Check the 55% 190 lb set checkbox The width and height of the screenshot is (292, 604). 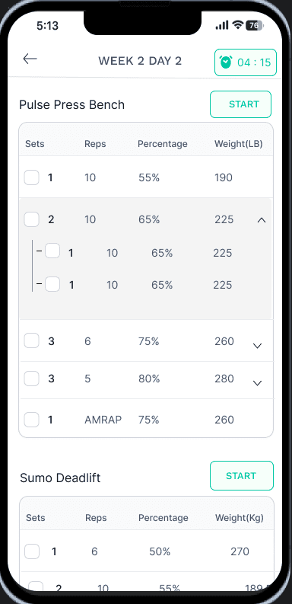click(31, 177)
